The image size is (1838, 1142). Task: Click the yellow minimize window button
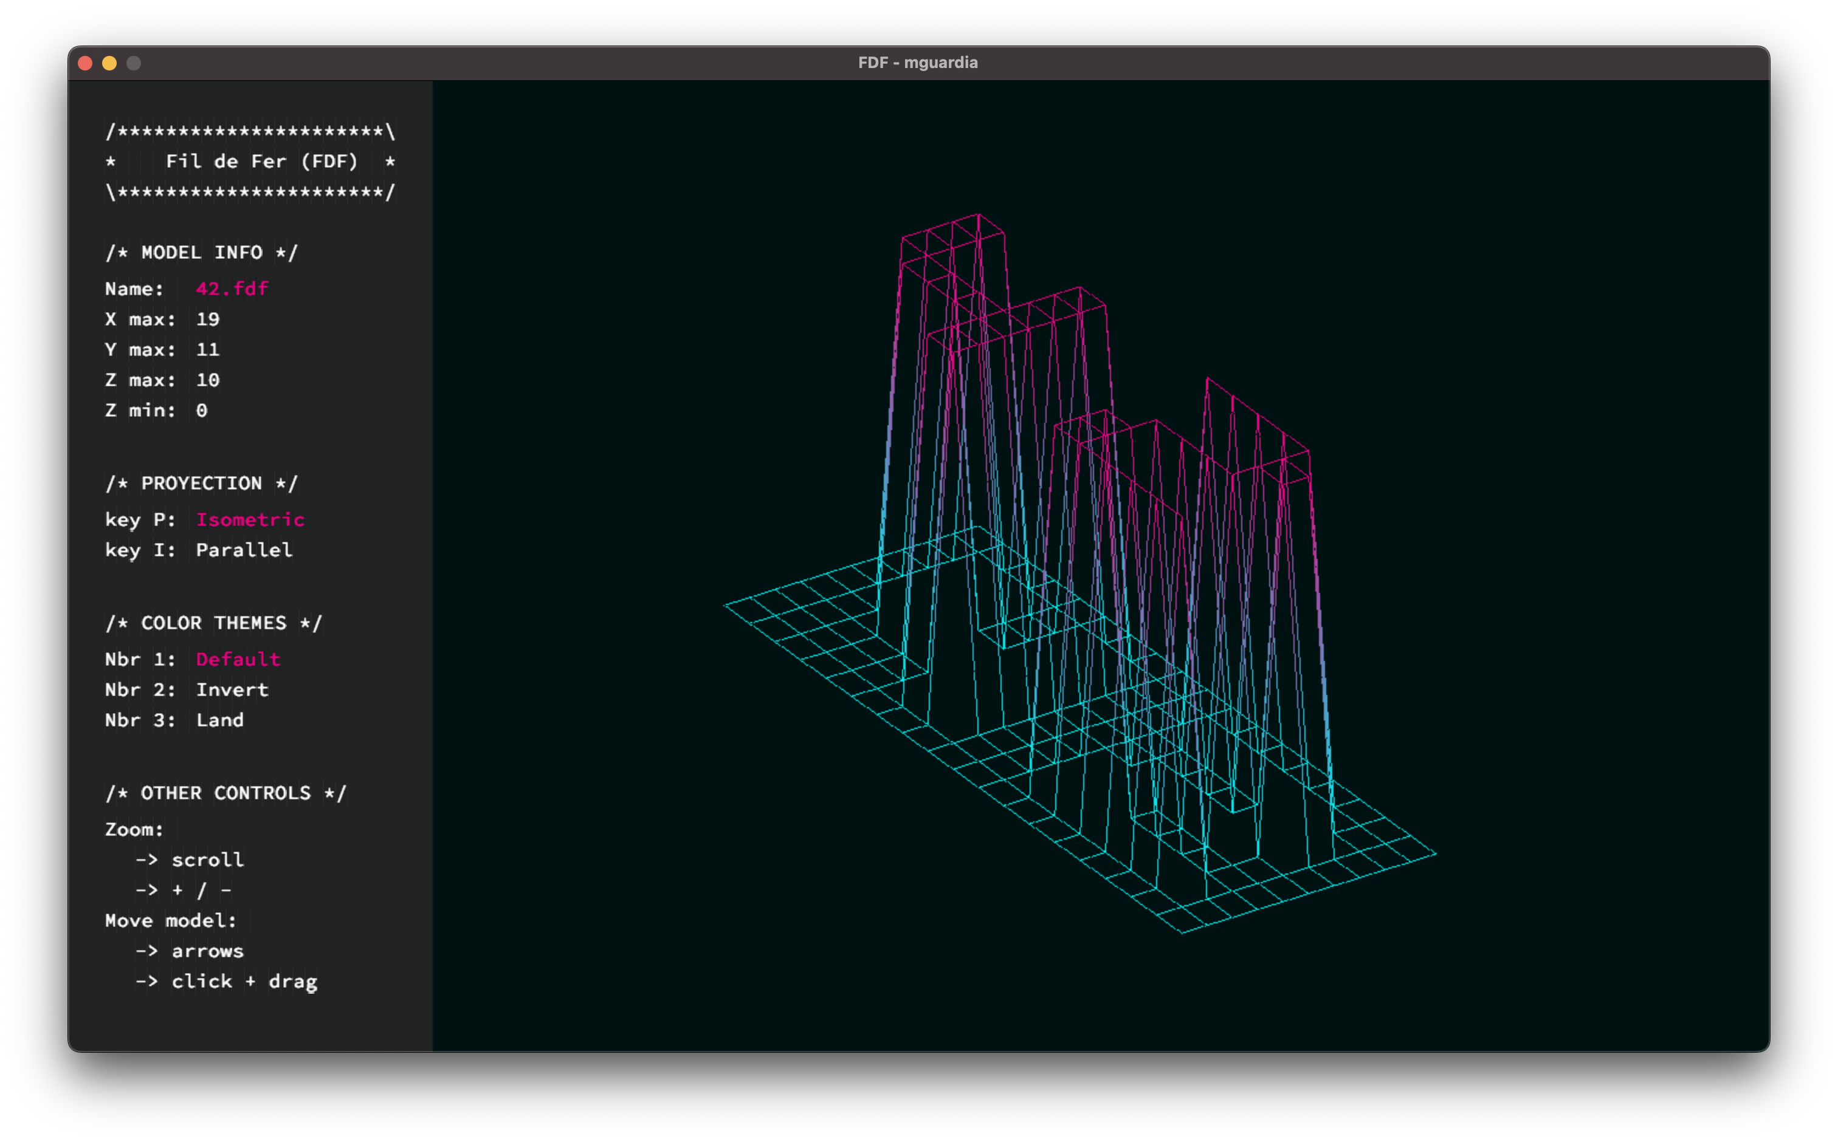tap(109, 63)
